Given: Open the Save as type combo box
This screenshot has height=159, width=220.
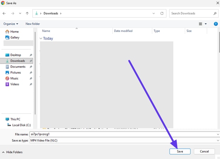Looking at the screenshot, I should [125, 141].
